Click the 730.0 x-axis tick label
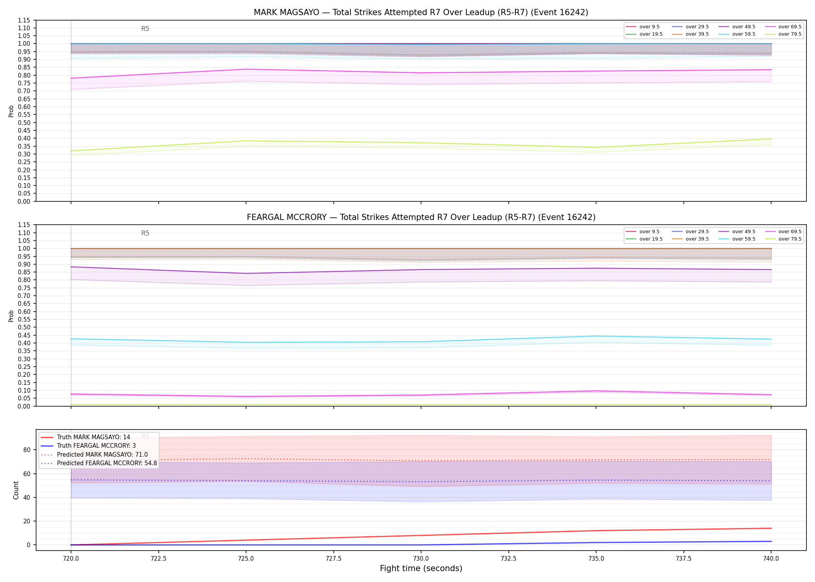 421,558
